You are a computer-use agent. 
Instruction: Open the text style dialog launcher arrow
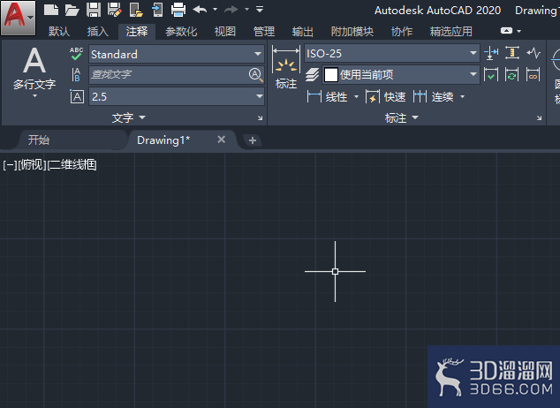pos(260,117)
